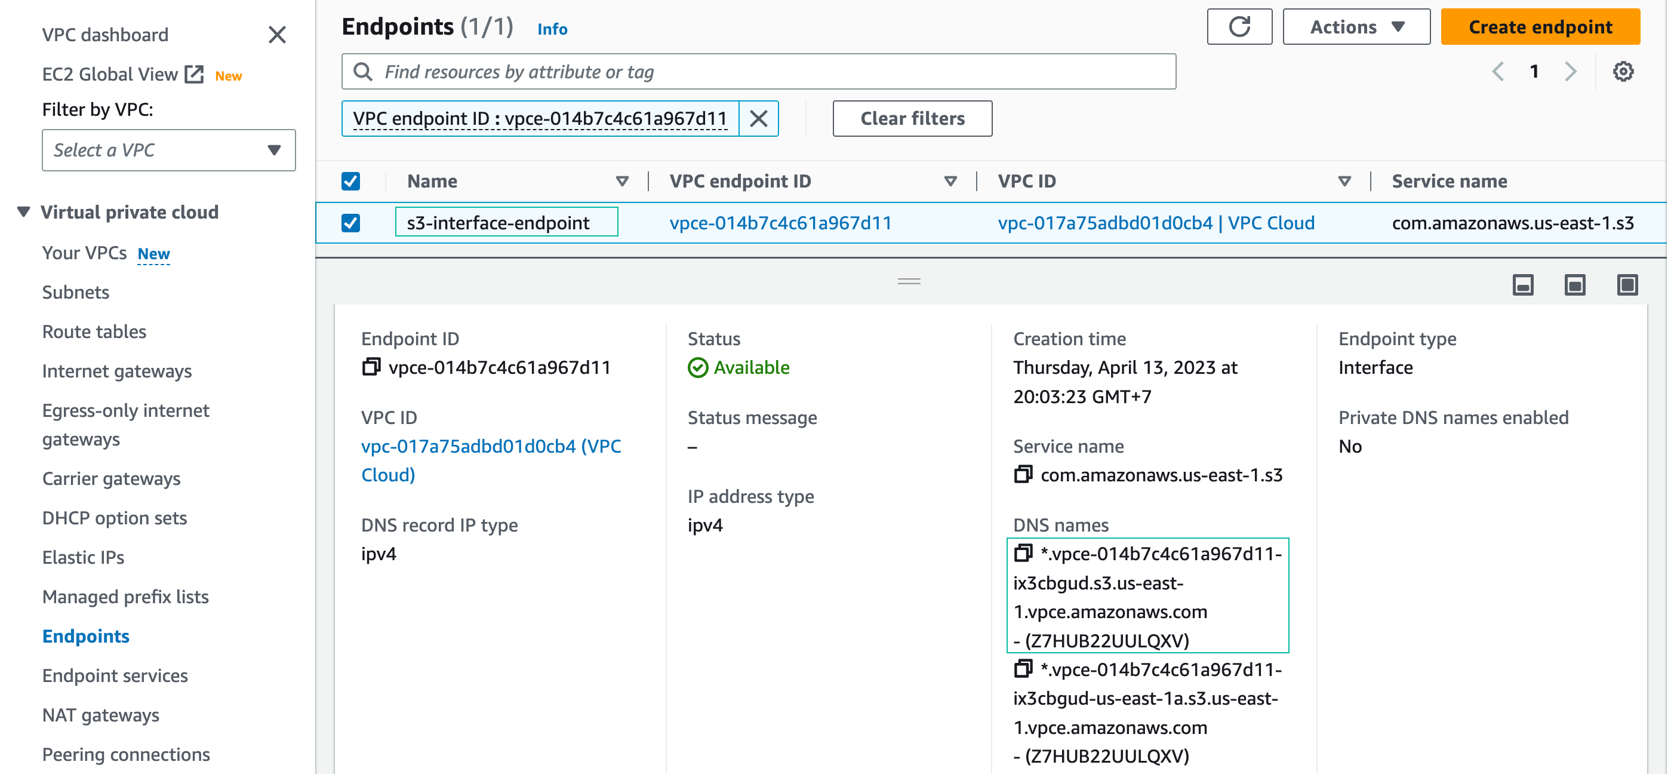Screen dimensions: 1674x774
Task: Open the Select a VPC dropdown
Action: [168, 150]
